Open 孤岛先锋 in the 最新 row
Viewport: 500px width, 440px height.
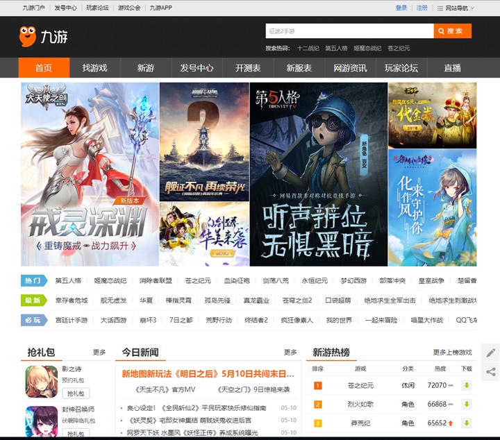[x=217, y=300]
